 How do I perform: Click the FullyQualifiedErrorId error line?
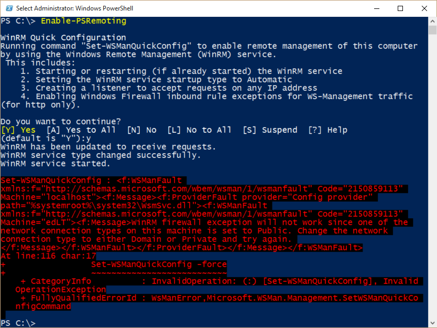pos(220,302)
